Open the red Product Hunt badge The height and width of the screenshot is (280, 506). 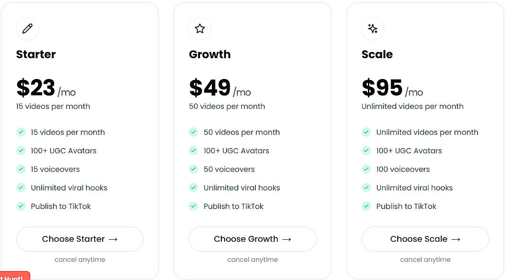point(14,276)
